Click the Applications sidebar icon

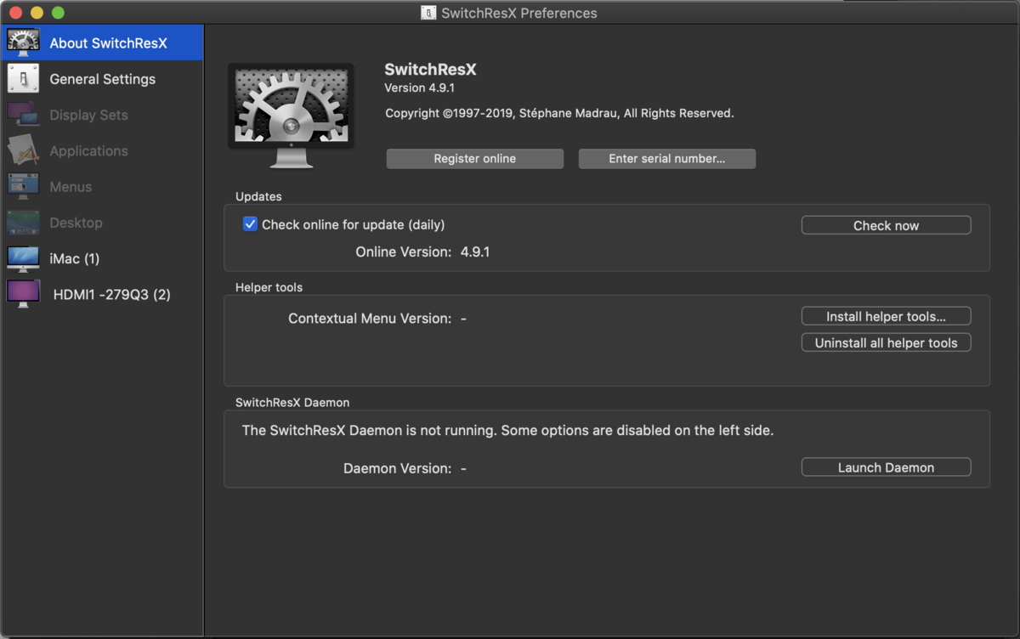(x=23, y=150)
